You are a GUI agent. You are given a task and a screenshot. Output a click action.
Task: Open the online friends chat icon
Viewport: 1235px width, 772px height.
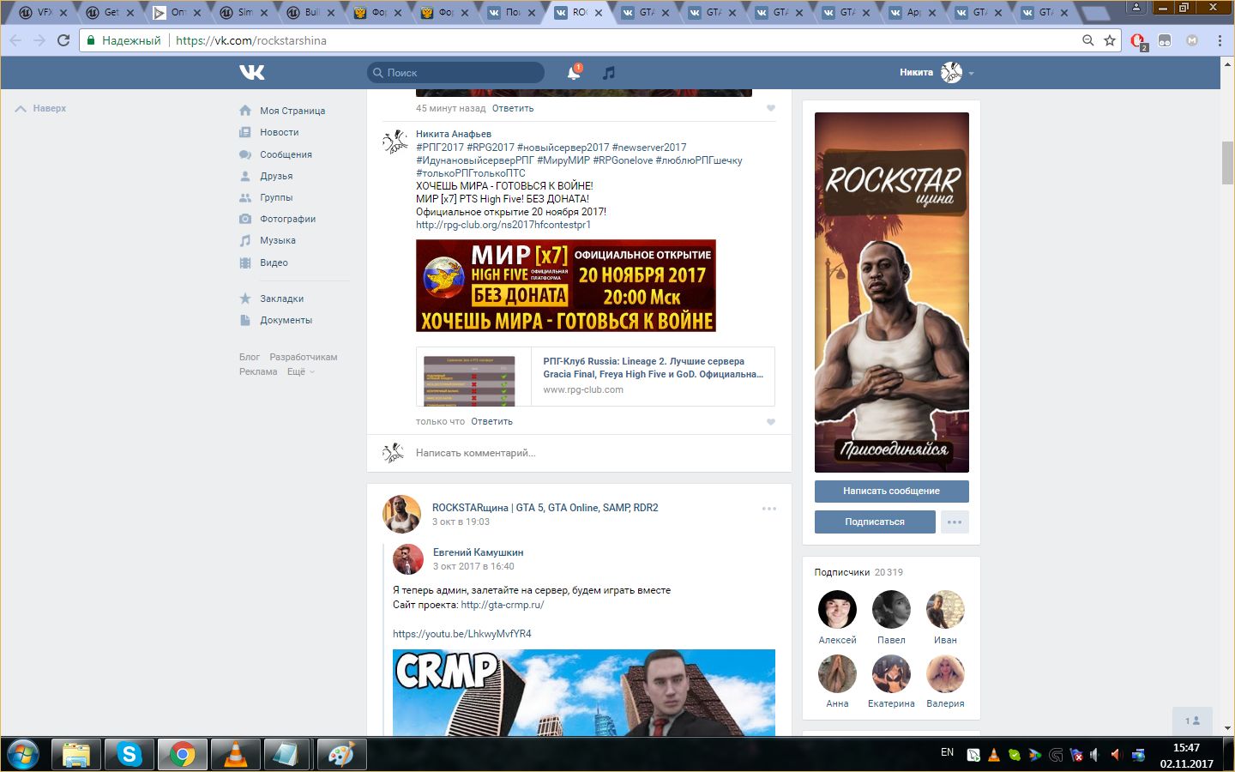click(x=1193, y=721)
